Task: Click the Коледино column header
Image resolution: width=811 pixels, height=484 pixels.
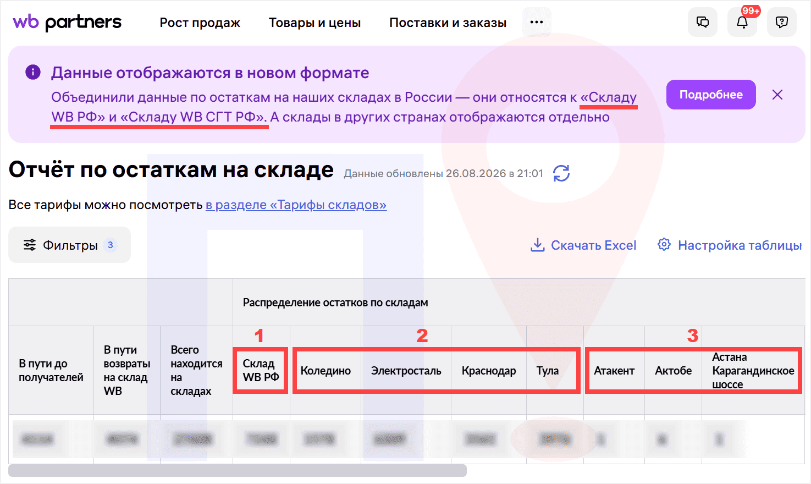Action: [x=325, y=371]
